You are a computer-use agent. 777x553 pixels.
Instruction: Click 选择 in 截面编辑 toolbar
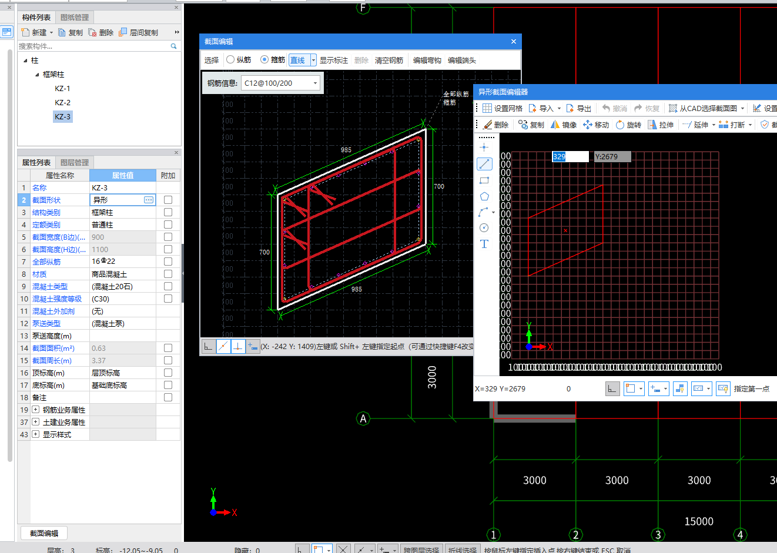(212, 60)
